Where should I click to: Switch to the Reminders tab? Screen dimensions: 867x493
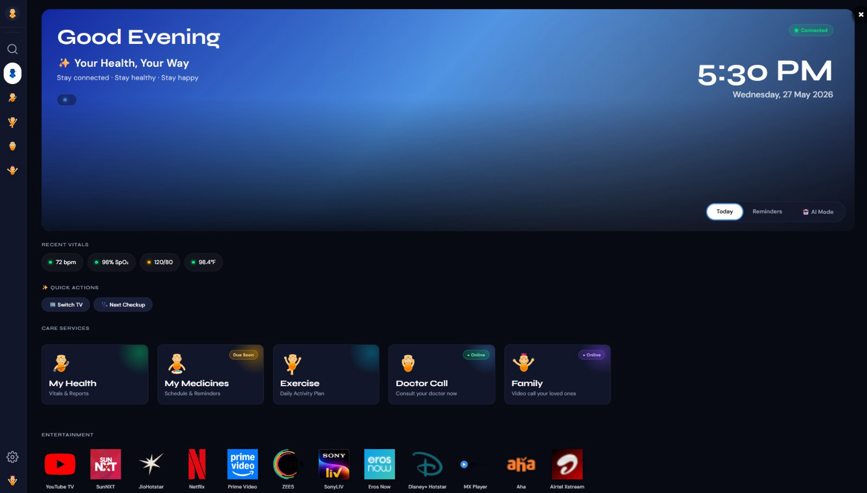click(x=767, y=212)
